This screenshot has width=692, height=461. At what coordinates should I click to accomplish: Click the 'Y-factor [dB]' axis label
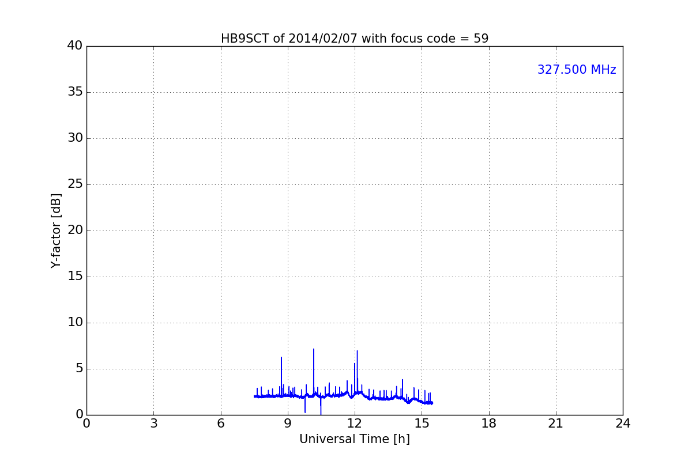click(56, 231)
